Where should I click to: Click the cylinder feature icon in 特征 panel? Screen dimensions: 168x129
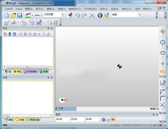tap(10, 34)
